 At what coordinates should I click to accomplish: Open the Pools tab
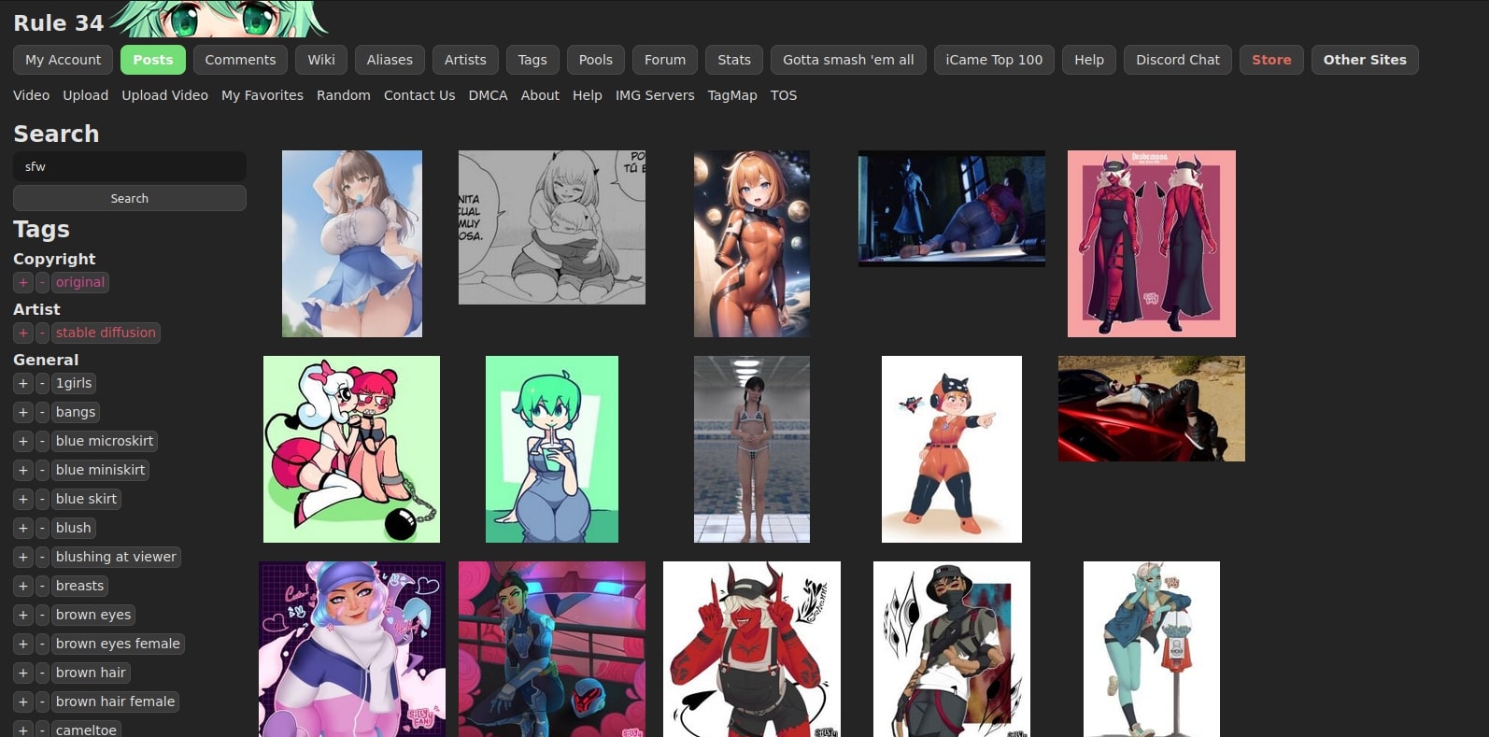pyautogui.click(x=596, y=60)
